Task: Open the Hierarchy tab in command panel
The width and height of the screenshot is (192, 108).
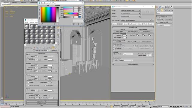Action: (163, 7)
